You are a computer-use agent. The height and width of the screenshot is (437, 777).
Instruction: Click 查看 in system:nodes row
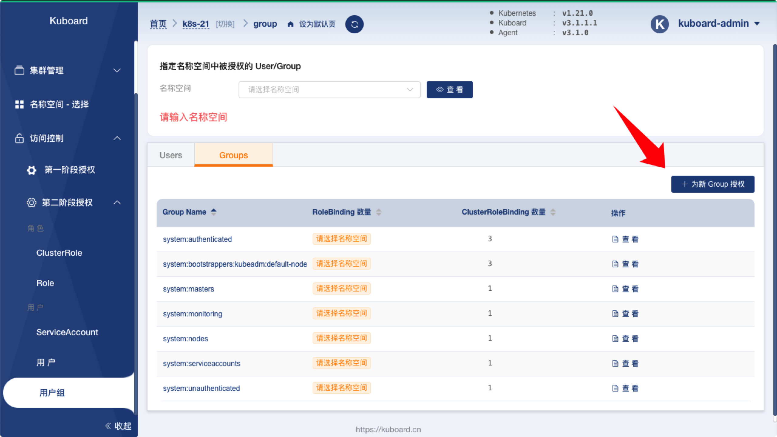pos(630,339)
